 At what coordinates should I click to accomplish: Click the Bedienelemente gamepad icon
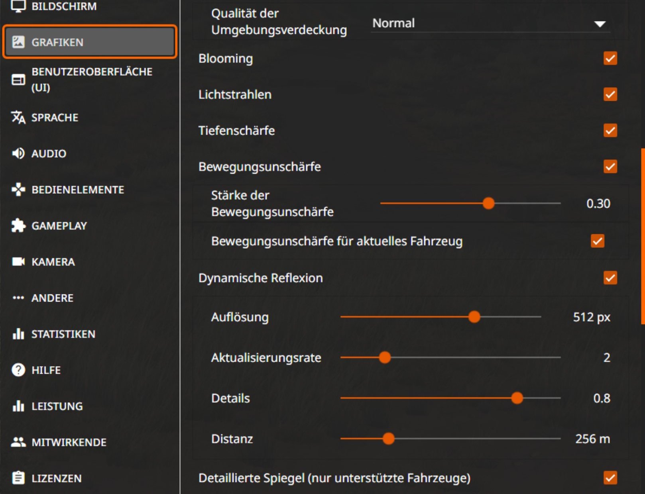coord(18,190)
